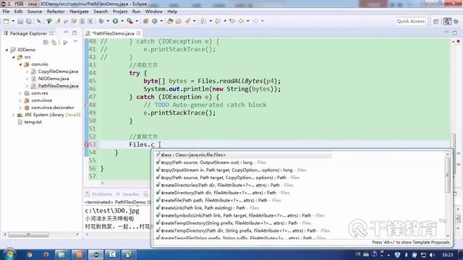Viewport: 463px width, 260px height.
Task: Click the Search flashlight icon
Action: pos(187,21)
